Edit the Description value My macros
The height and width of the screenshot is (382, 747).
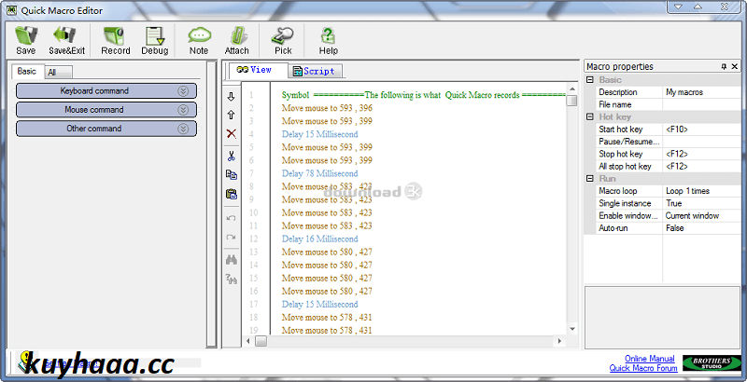(x=701, y=92)
